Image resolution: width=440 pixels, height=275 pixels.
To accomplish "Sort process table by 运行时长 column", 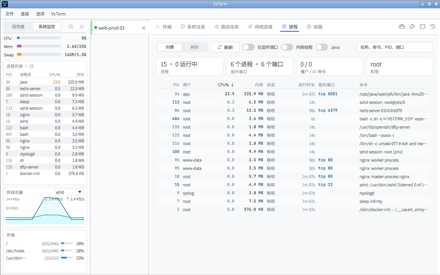I will click(x=307, y=85).
